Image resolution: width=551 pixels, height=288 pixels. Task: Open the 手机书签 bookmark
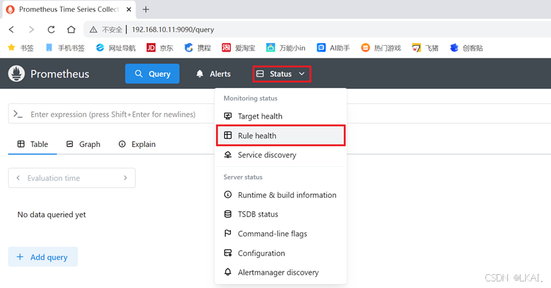[x=66, y=48]
